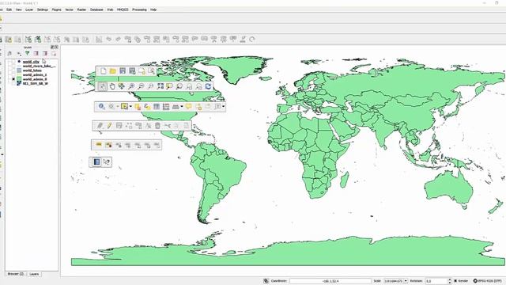Select the world_admin_0 layer name
506x285 pixels.
click(35, 79)
